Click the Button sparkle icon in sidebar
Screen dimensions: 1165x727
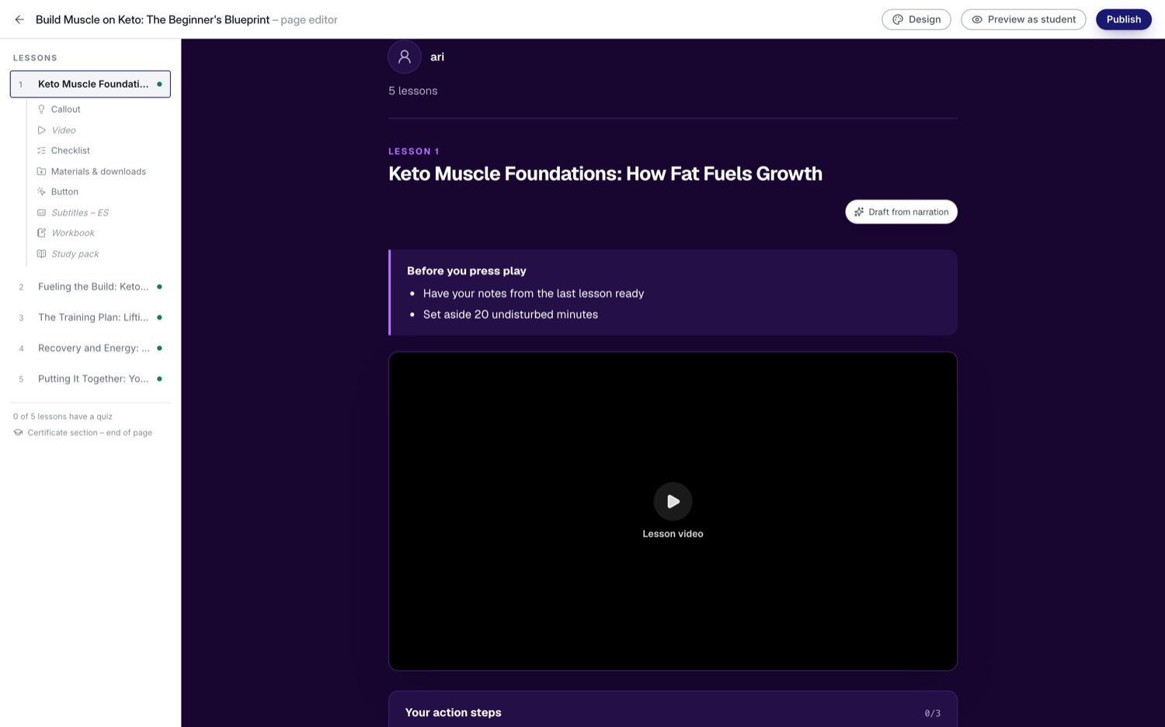pos(41,192)
